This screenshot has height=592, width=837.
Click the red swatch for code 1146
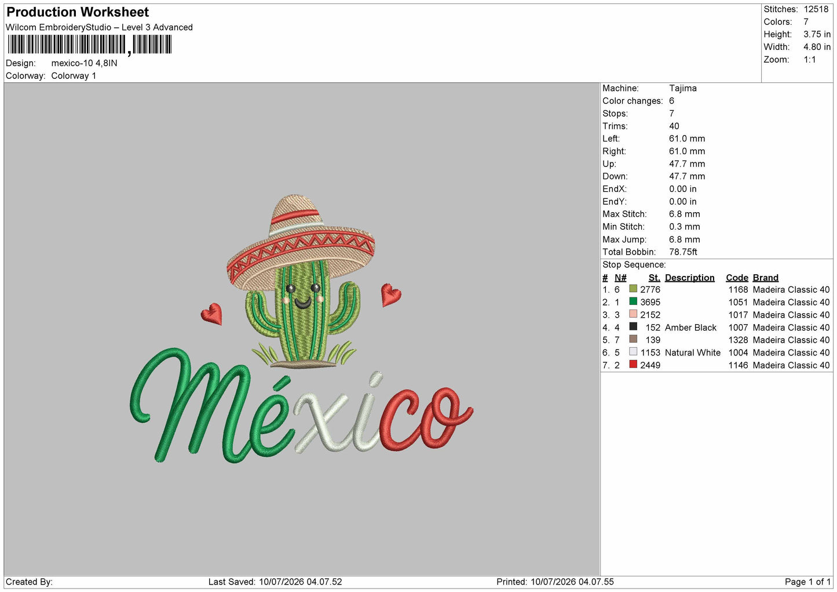tap(633, 365)
